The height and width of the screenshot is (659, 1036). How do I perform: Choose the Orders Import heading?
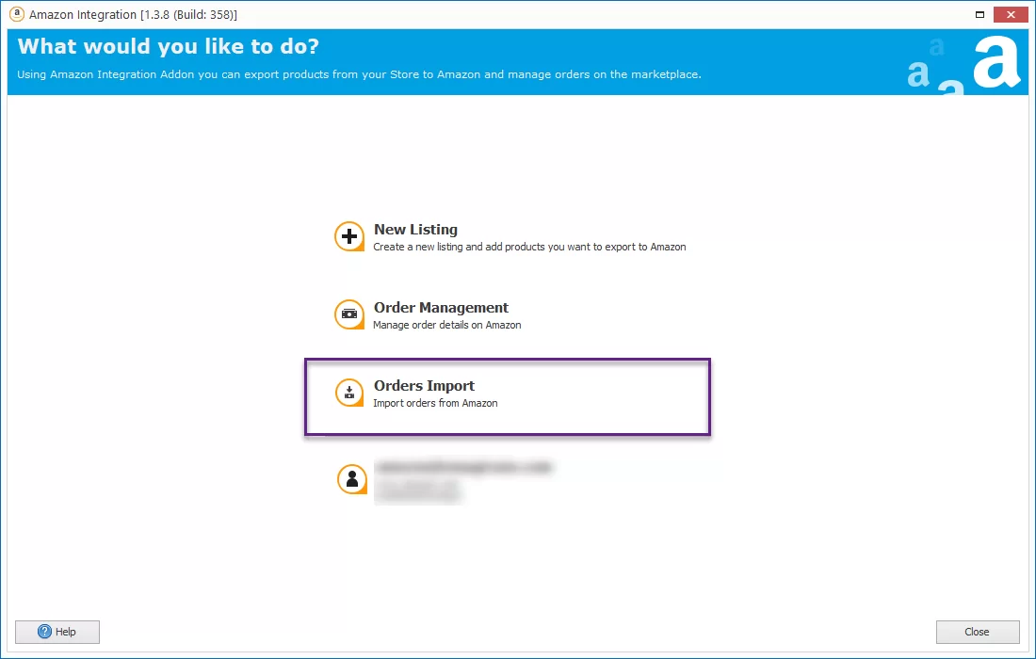[x=424, y=385]
